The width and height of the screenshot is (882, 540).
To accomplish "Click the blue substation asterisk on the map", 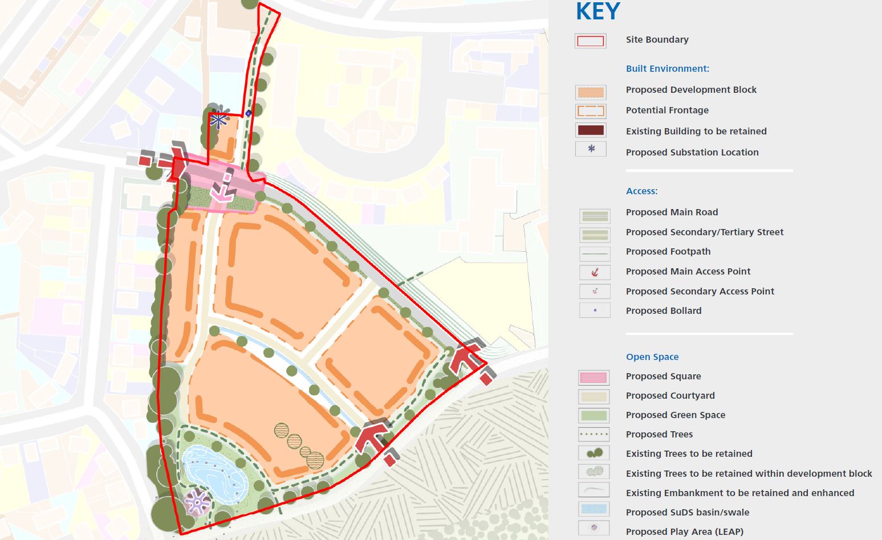I will pos(218,120).
